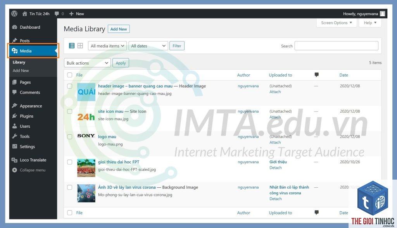Open the 24h site icon thumbnail
The image size is (397, 228).
(x=86, y=117)
